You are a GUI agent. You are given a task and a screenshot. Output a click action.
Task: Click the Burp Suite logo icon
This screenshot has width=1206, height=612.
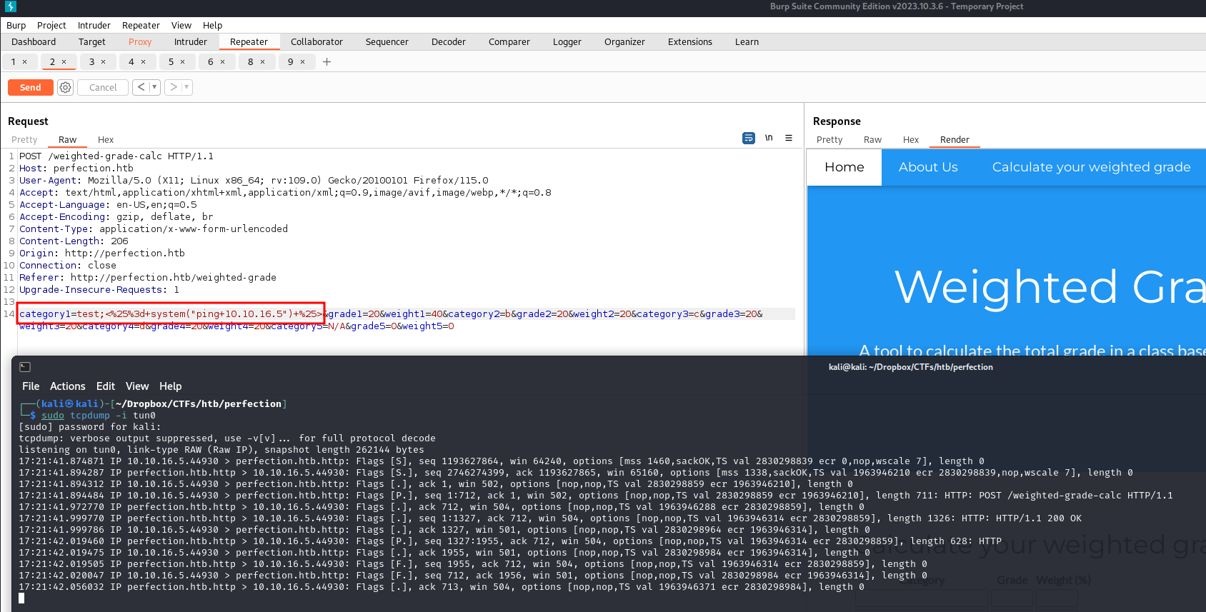click(x=11, y=6)
